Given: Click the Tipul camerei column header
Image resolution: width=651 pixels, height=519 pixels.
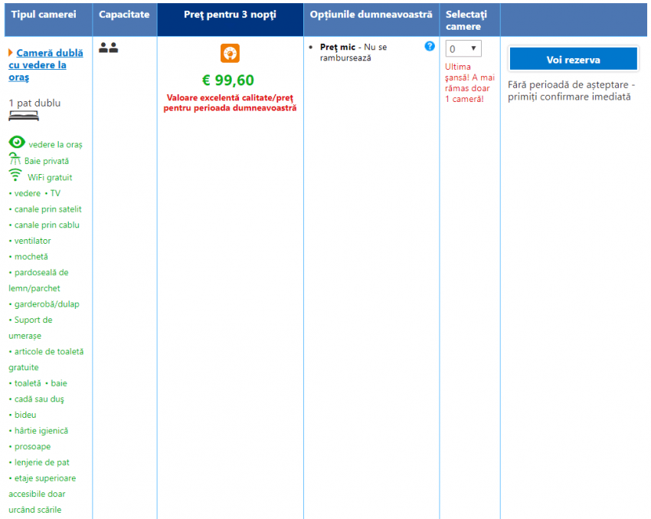Looking at the screenshot, I should tap(43, 15).
